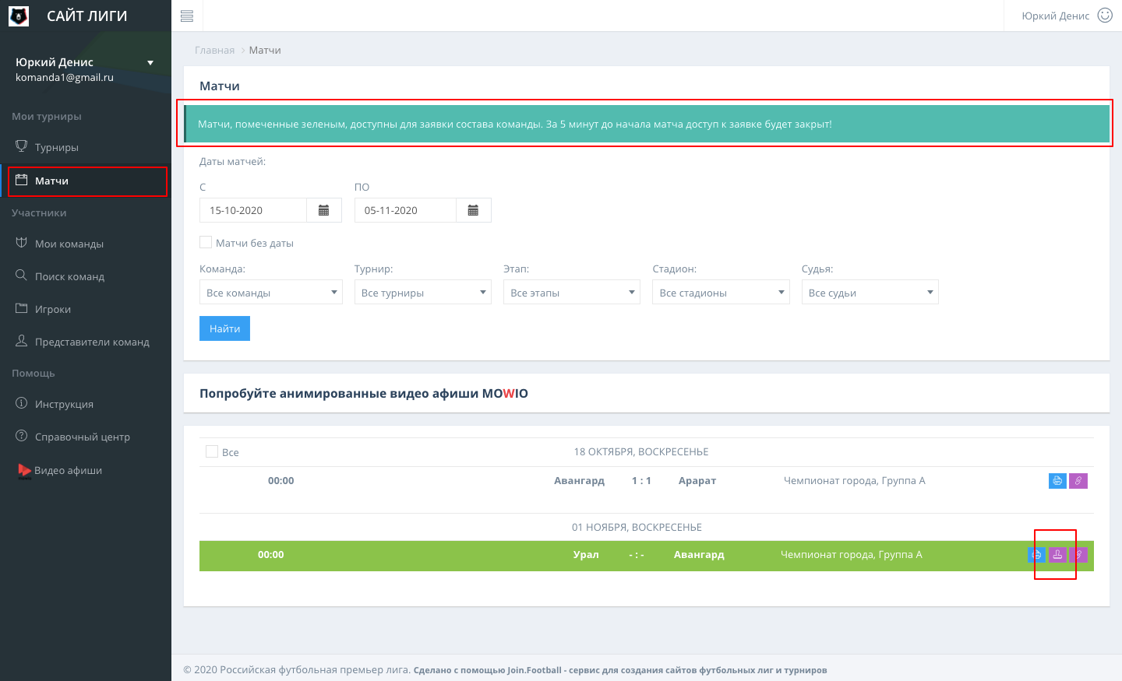Open Поиск команд in sidebar
This screenshot has height=681, width=1122.
pyautogui.click(x=86, y=276)
